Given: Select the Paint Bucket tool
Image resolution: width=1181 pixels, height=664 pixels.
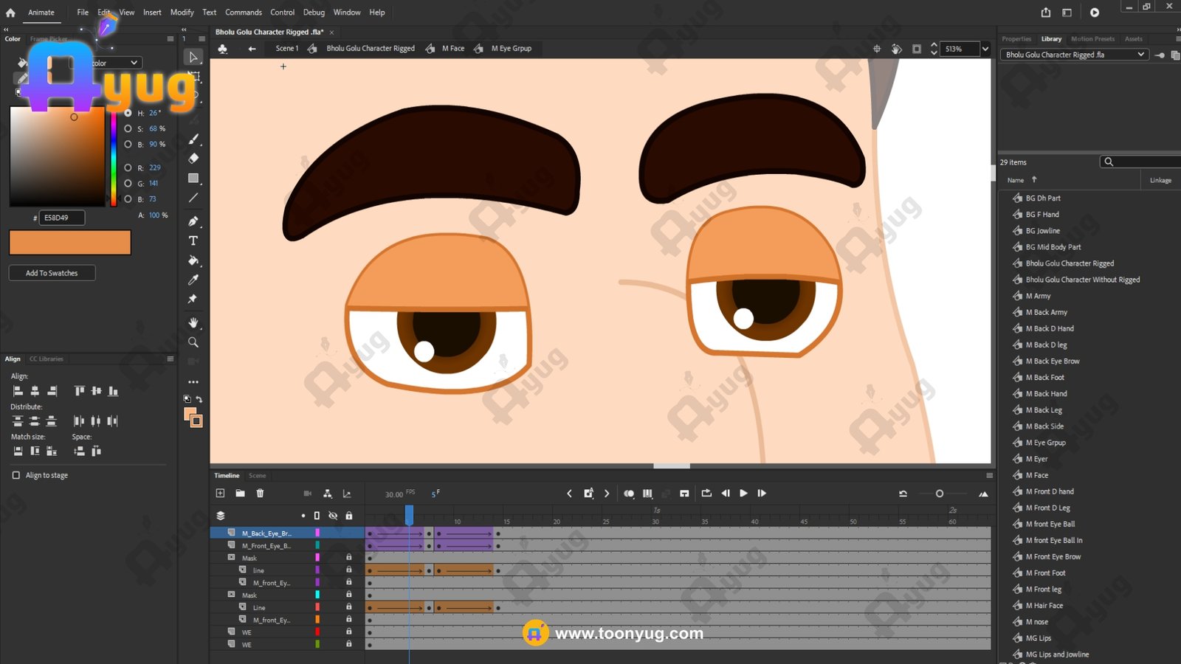Looking at the screenshot, I should pyautogui.click(x=193, y=260).
